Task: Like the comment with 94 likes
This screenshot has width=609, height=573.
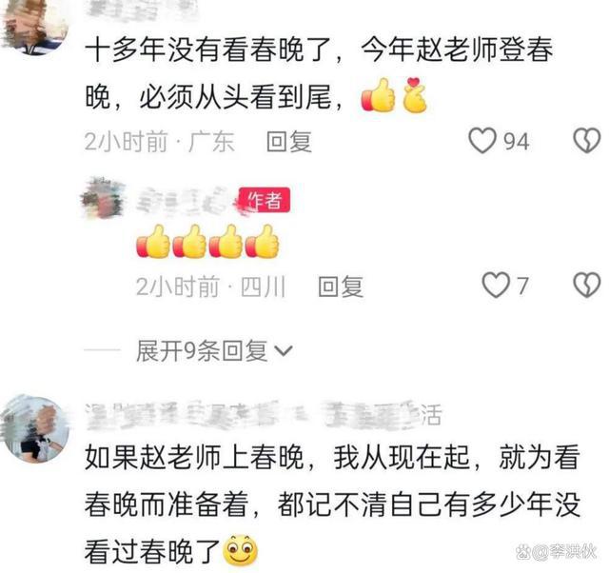Action: tap(482, 141)
